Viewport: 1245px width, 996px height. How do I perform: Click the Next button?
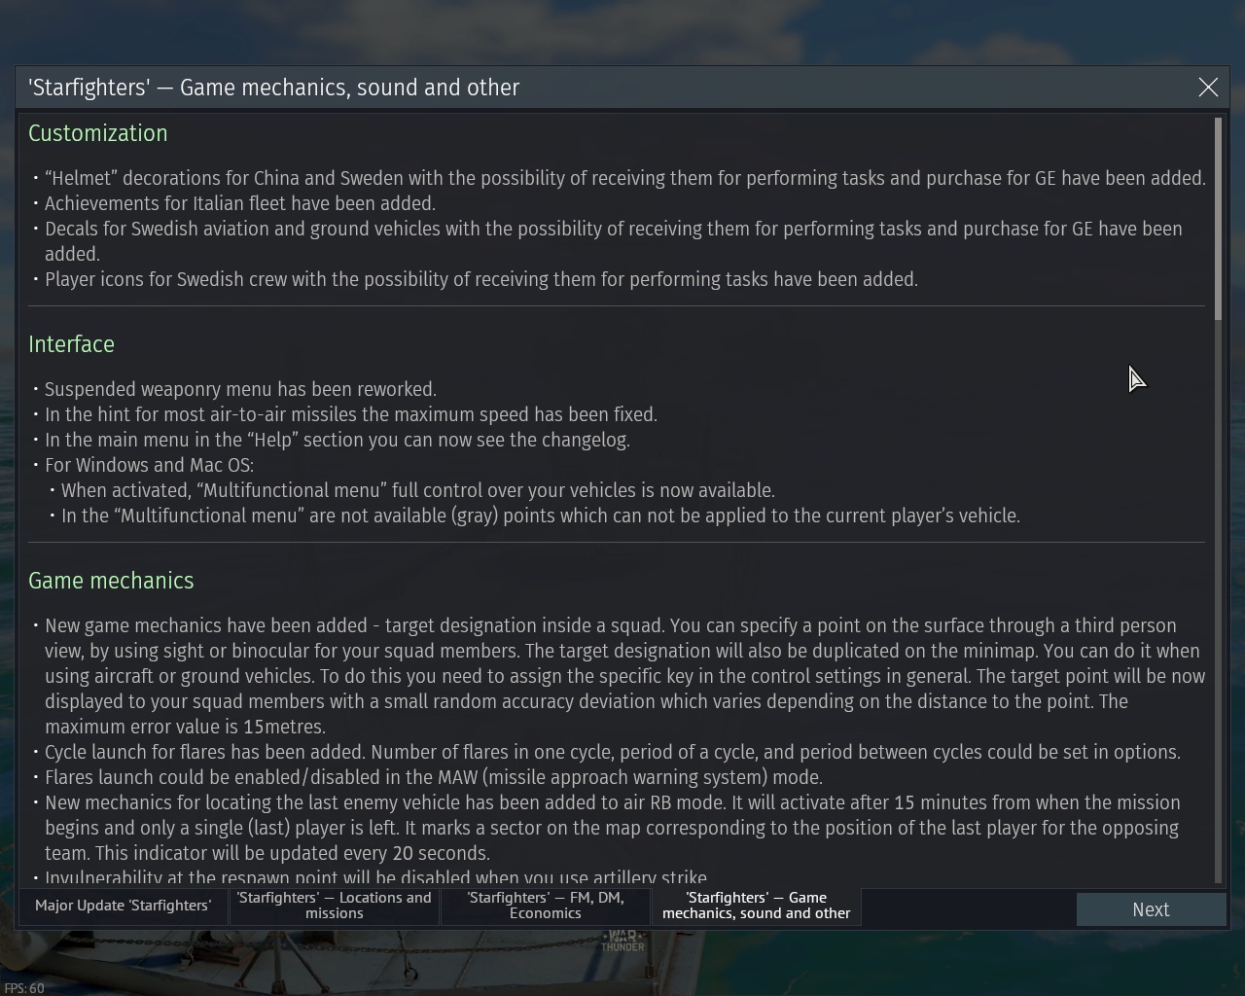[1151, 909]
